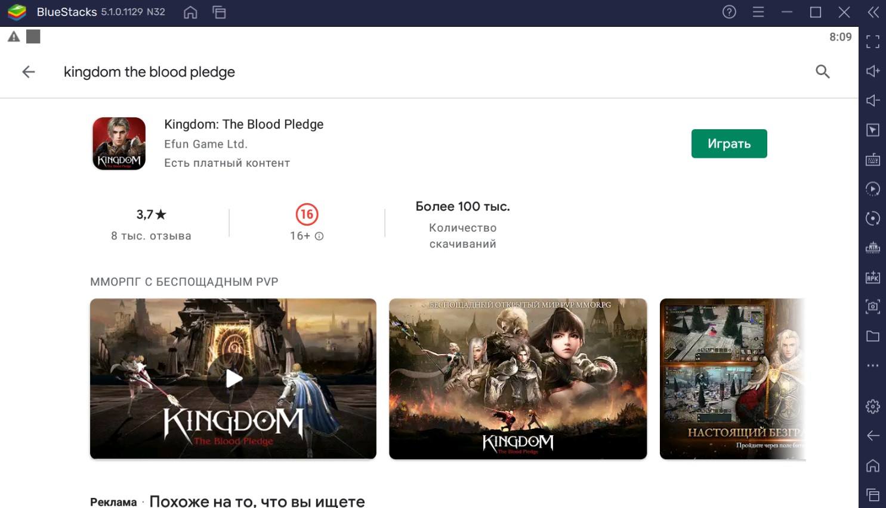Take a screenshot with sidebar camera icon
This screenshot has height=508, width=886.
tap(873, 306)
